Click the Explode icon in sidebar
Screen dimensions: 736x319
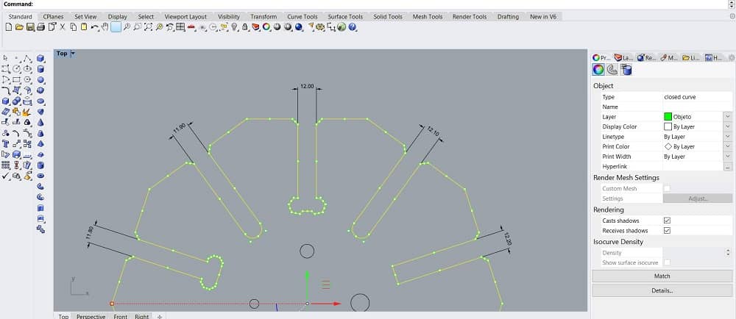27,112
